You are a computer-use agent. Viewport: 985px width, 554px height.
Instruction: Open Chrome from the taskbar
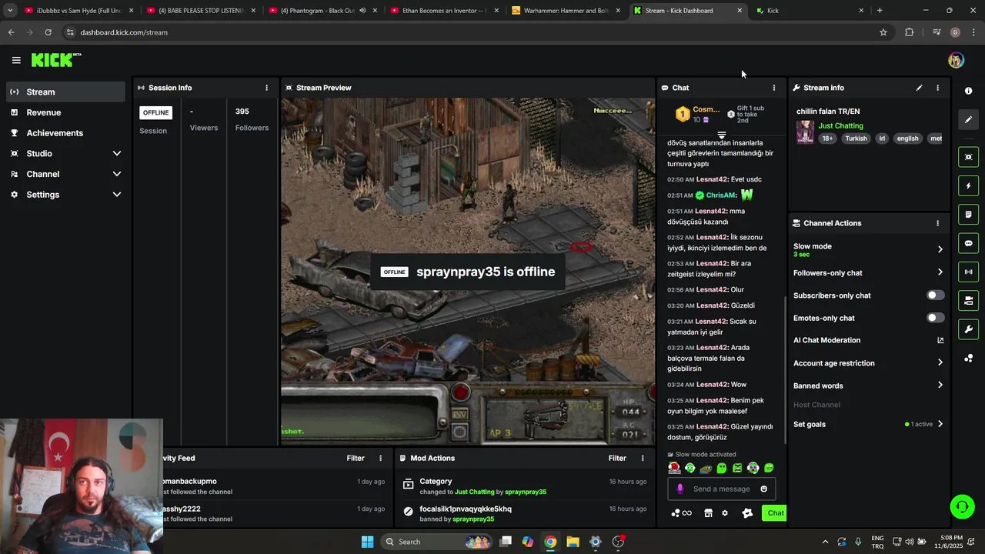tap(550, 542)
